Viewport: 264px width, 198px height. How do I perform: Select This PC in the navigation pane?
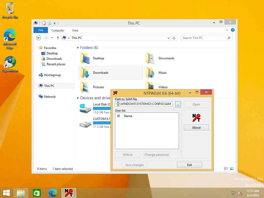[54, 86]
